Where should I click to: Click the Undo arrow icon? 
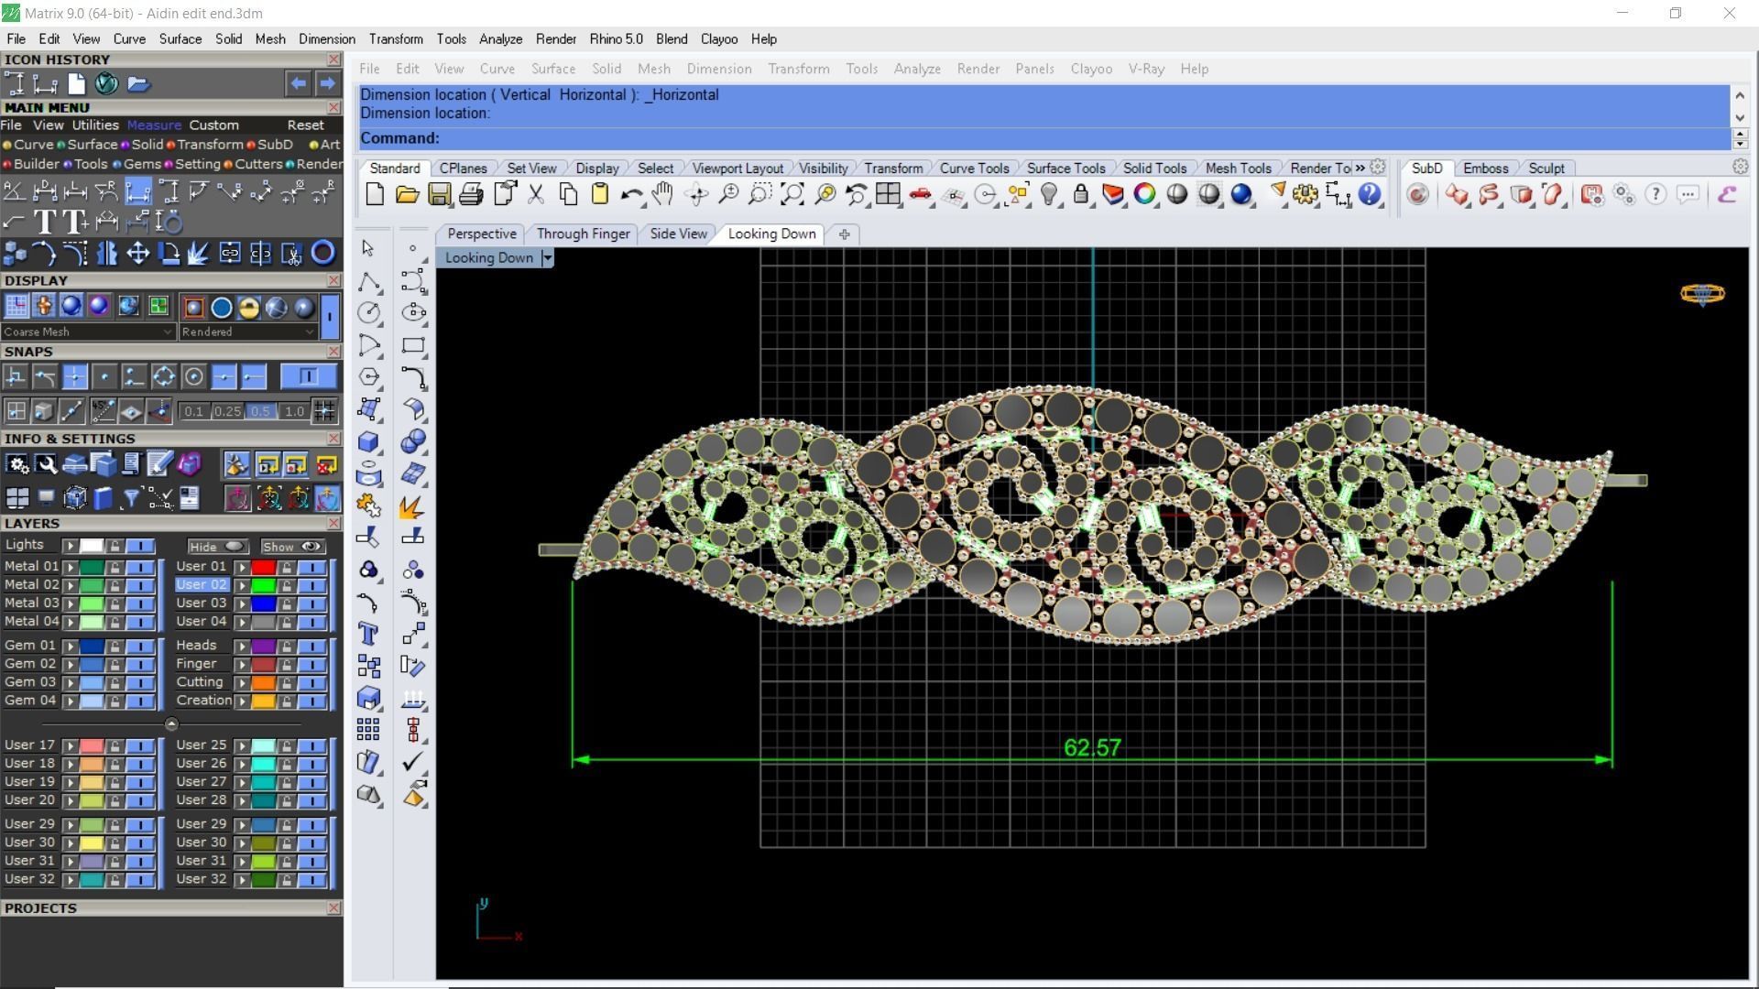(630, 194)
